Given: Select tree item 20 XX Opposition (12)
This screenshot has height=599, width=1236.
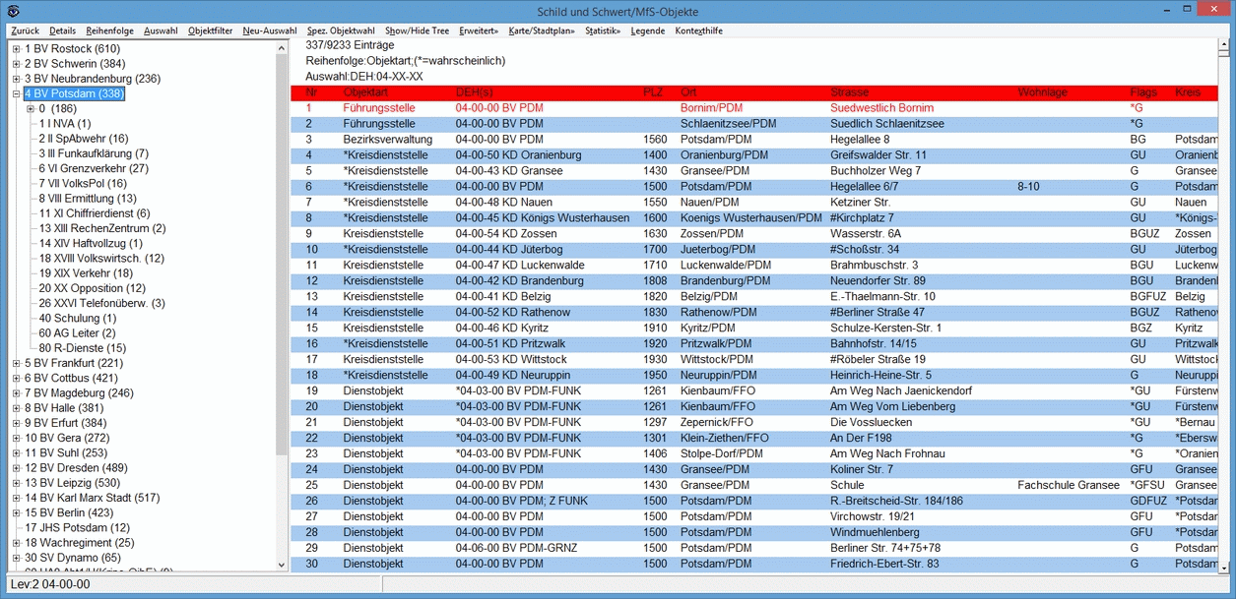Looking at the screenshot, I should point(93,289).
